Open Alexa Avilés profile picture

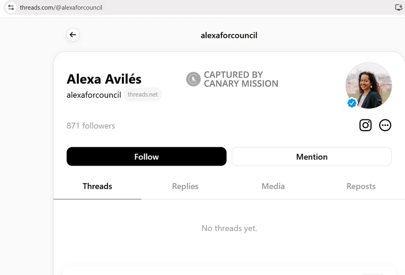(369, 85)
